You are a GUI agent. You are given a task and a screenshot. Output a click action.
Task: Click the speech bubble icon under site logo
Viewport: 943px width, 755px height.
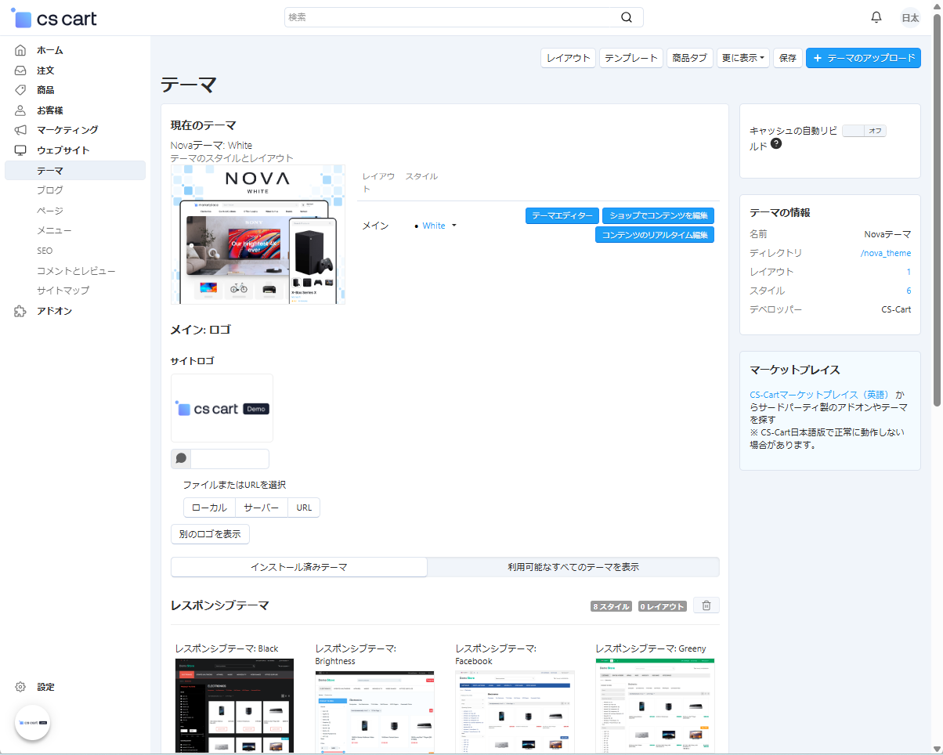coord(181,459)
